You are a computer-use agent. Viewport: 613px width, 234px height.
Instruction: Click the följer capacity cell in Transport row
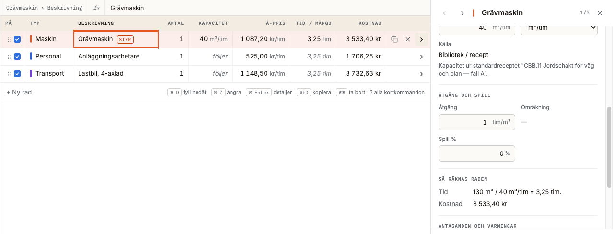pyautogui.click(x=211, y=74)
